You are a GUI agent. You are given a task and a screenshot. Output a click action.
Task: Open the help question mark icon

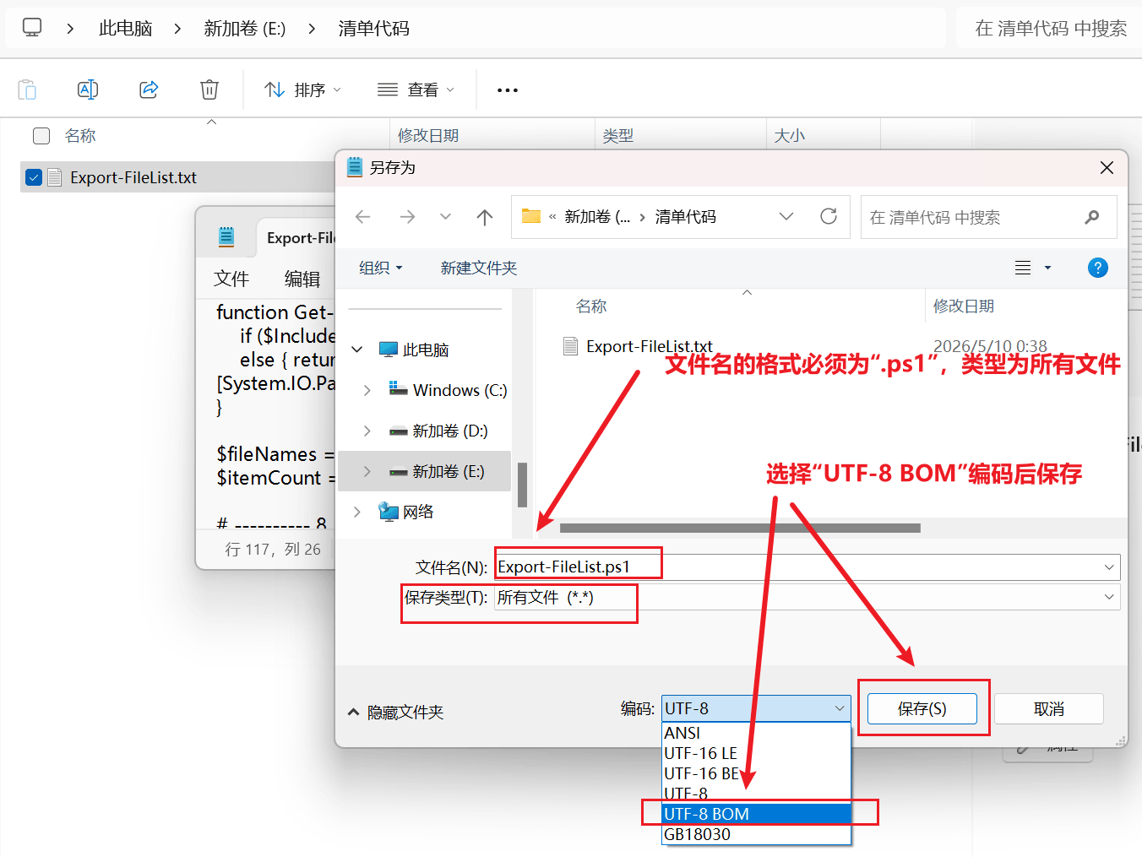tap(1098, 268)
